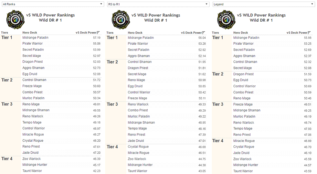This screenshot has height=174, width=317.
Task: Open the R5 to R1 rank dropdown
Action: [x=158, y=4]
